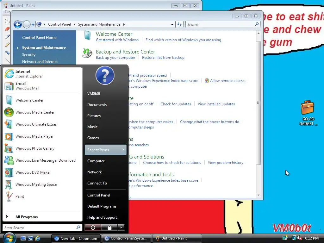Select Network and Internet in sidebar

(40, 62)
